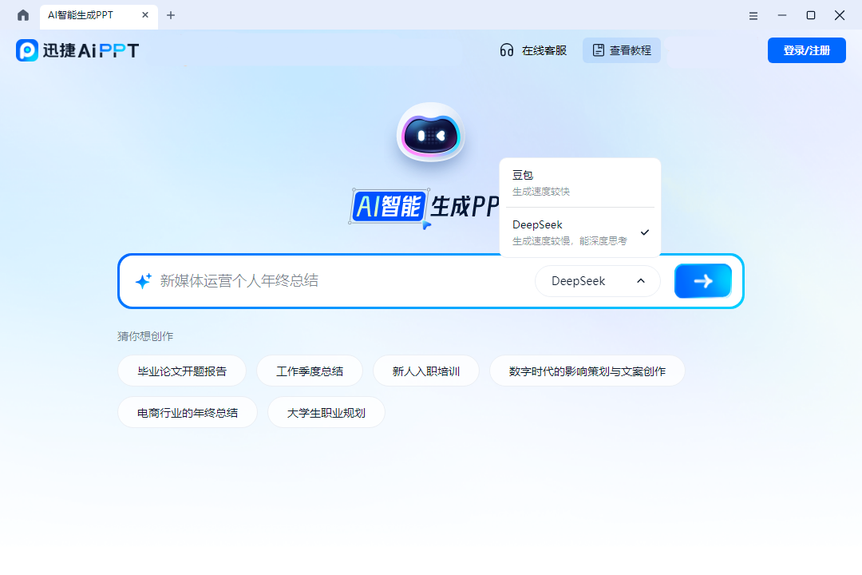Choose 毕业论文开题报告 suggestion

(x=182, y=371)
